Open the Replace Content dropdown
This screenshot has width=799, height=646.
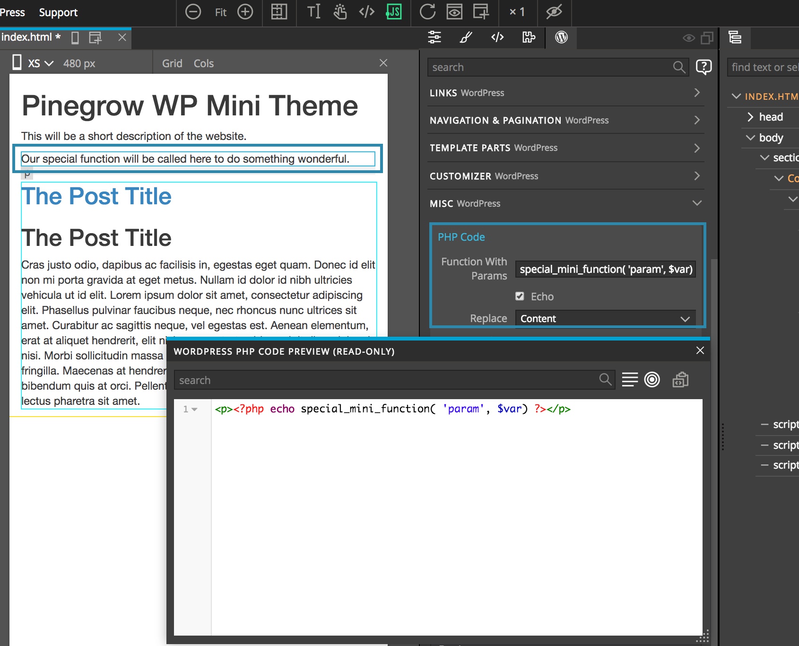[x=605, y=318]
